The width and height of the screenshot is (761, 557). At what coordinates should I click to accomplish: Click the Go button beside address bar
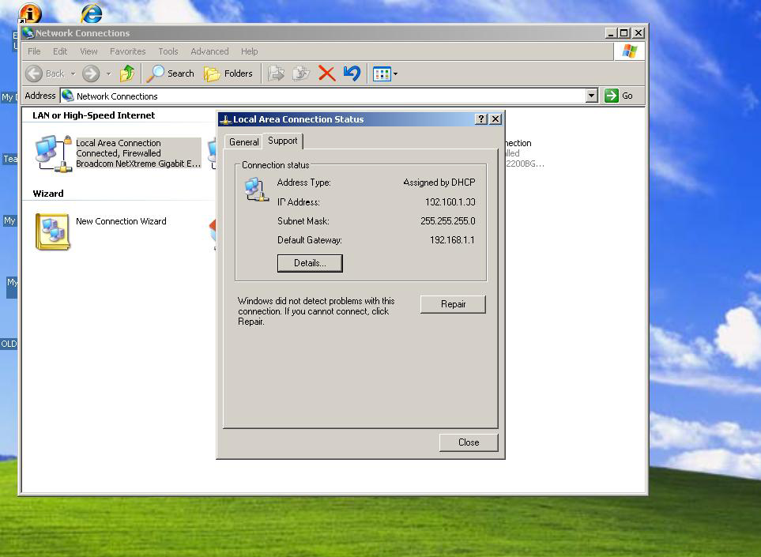620,96
